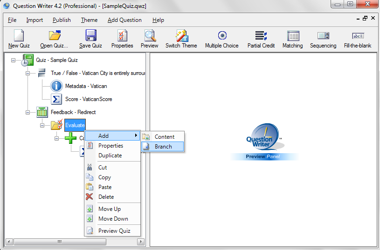The height and width of the screenshot is (250, 380).
Task: Click the Feedback table icon
Action: (x=42, y=112)
